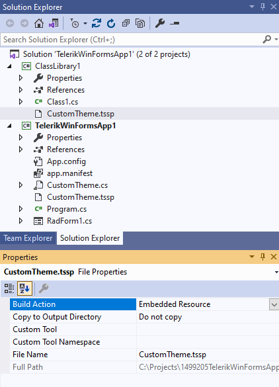Select app.manifest file
This screenshot has height=387, width=279.
(x=69, y=173)
